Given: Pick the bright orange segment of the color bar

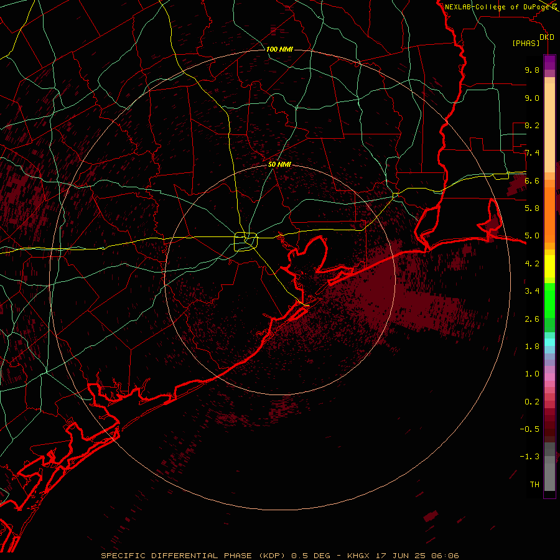Looking at the screenshot, I should pos(549,214).
